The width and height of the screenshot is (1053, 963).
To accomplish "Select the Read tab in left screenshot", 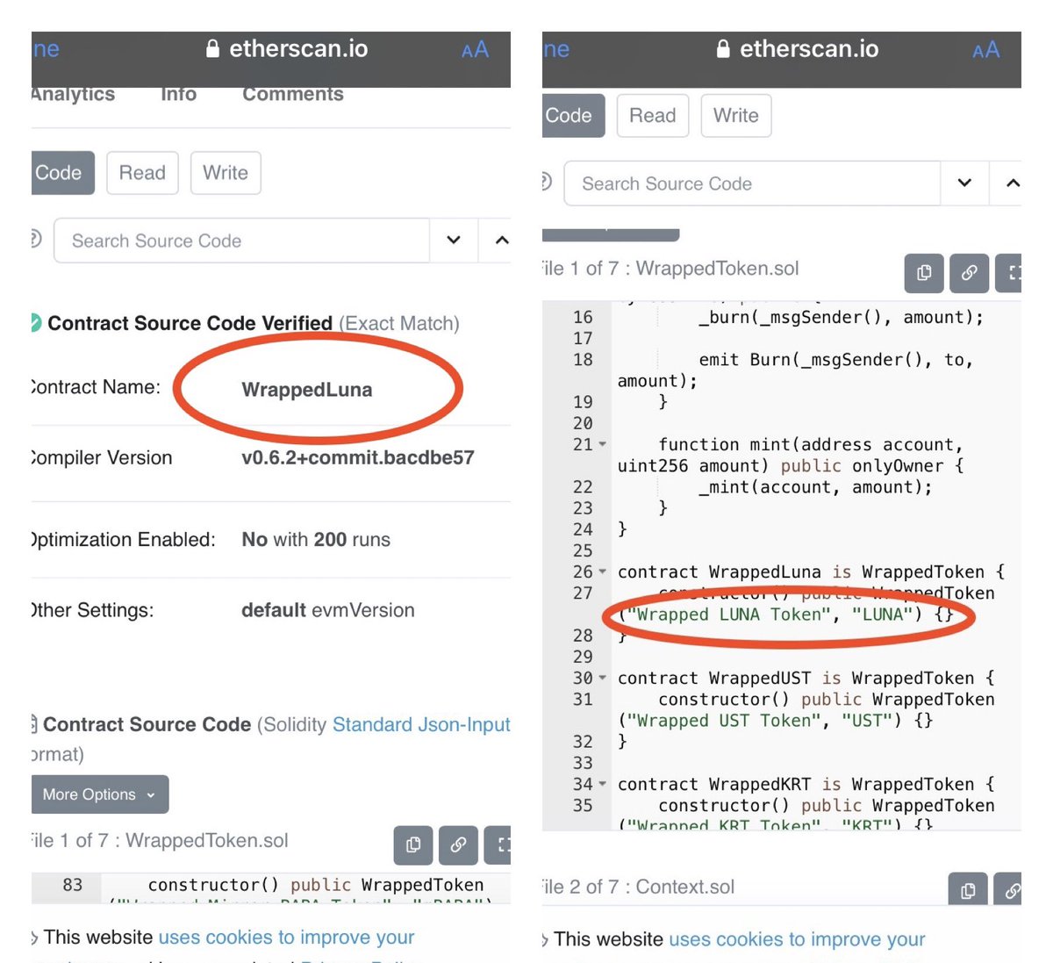I will pos(142,173).
